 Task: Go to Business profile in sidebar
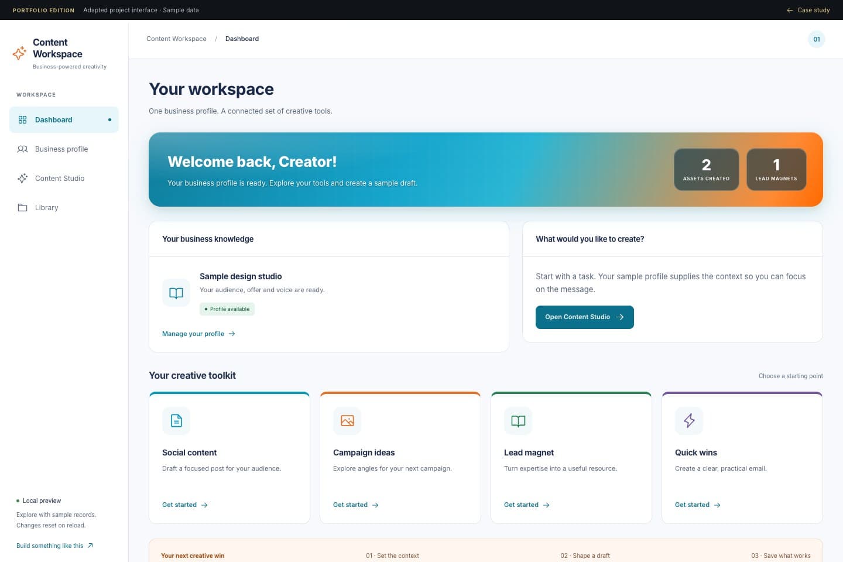[x=64, y=149]
